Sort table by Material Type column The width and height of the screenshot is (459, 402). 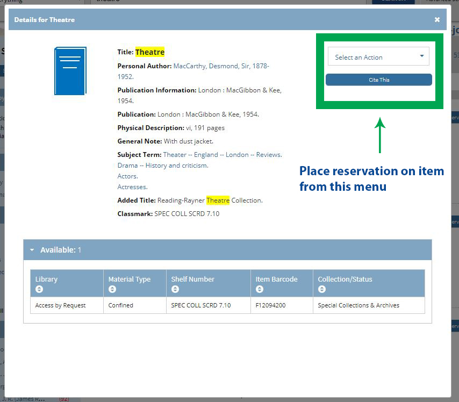[112, 289]
